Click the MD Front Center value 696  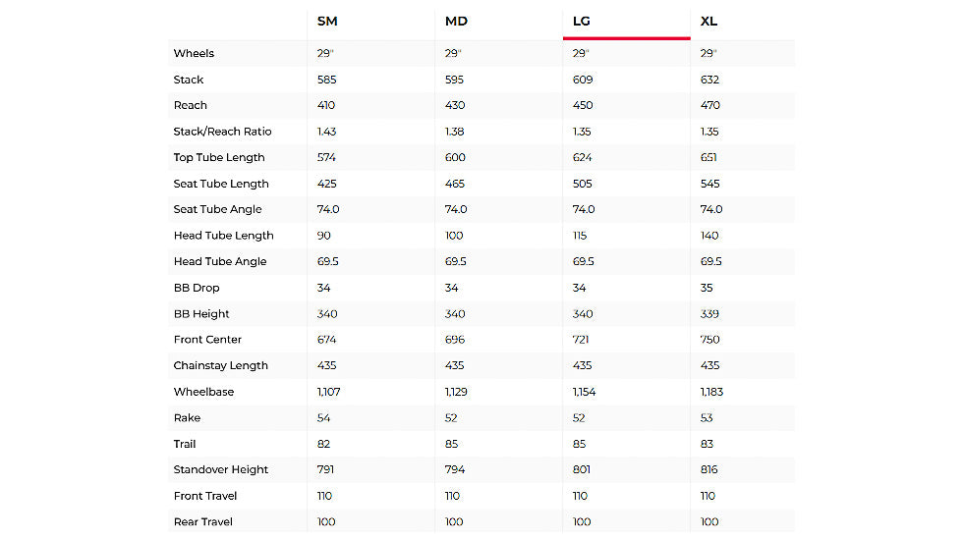tap(455, 340)
